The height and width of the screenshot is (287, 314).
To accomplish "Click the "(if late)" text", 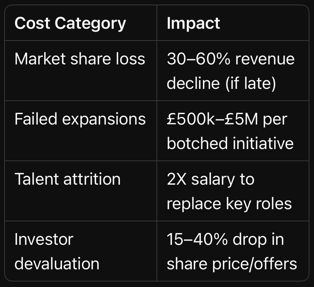I will 250,83.
